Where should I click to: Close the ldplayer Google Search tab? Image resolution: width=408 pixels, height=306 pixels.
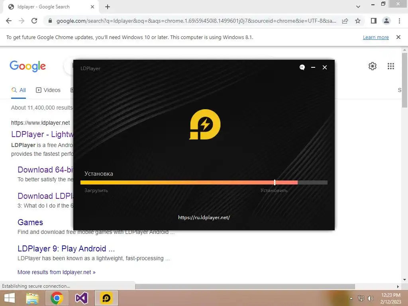point(92,7)
